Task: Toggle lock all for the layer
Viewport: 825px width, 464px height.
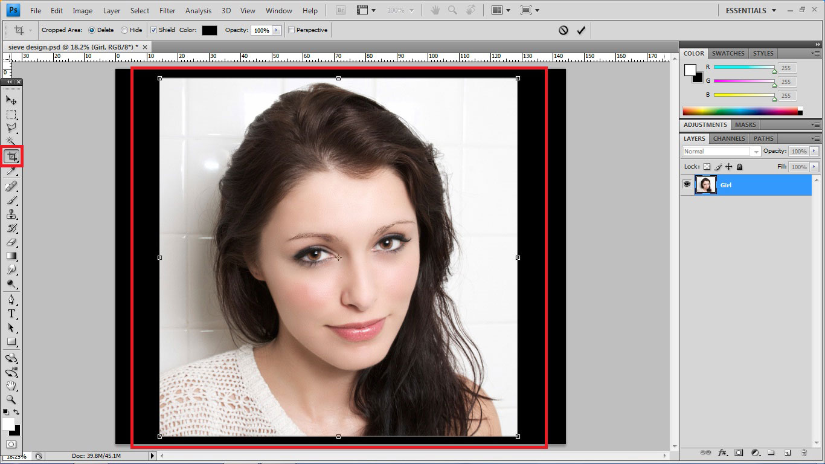Action: pyautogui.click(x=740, y=167)
